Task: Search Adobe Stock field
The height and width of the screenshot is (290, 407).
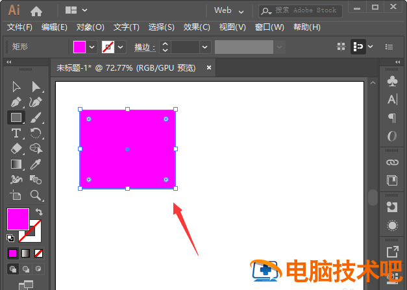Action: (x=301, y=10)
